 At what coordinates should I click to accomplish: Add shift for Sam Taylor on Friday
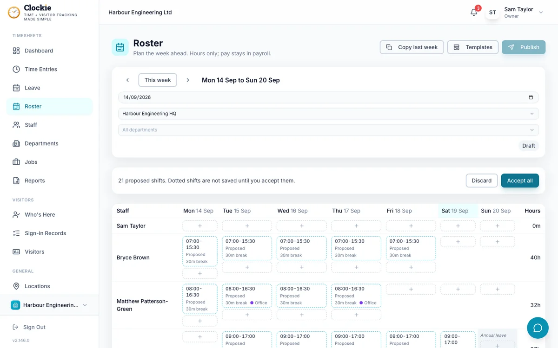411,226
